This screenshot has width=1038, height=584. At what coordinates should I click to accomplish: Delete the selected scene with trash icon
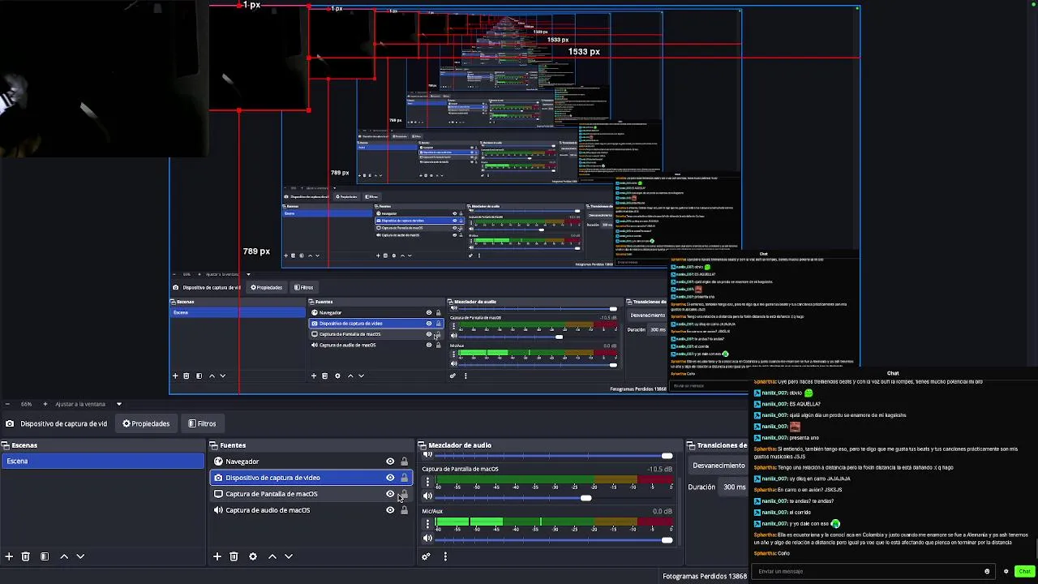click(x=25, y=556)
